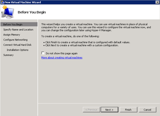Click the wizard icon in the title bar

(x=2, y=2)
